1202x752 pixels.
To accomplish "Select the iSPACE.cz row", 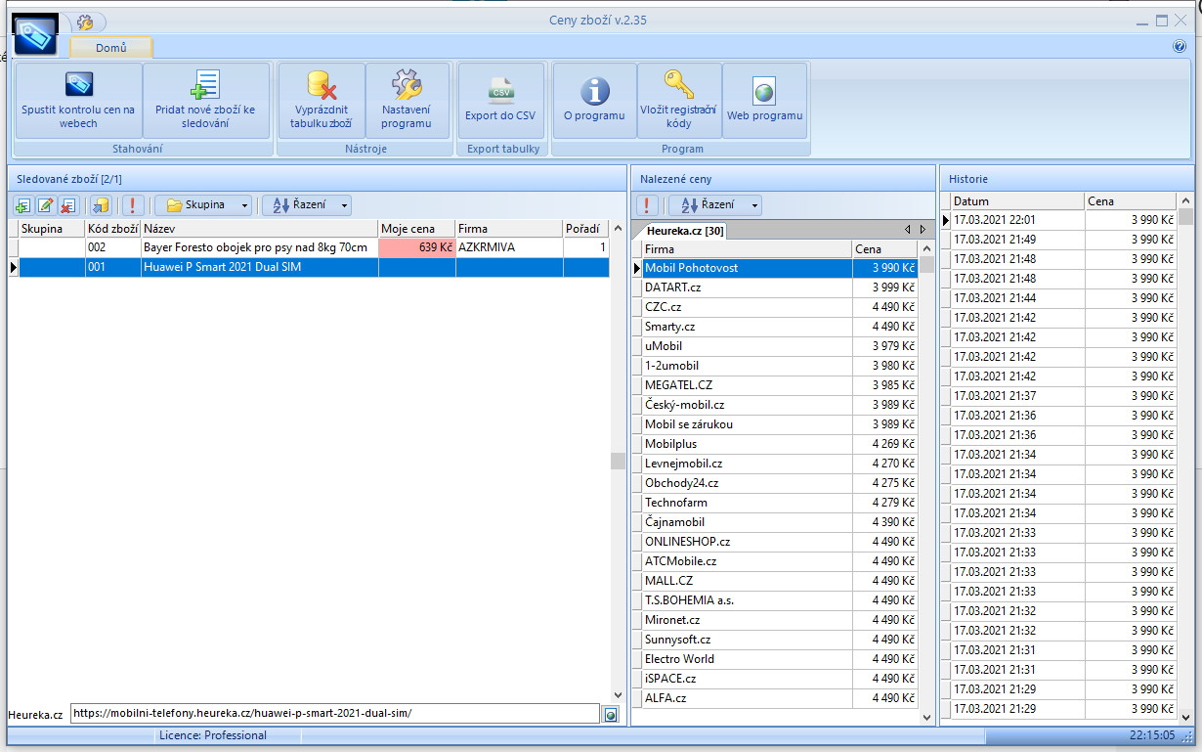I will point(775,679).
